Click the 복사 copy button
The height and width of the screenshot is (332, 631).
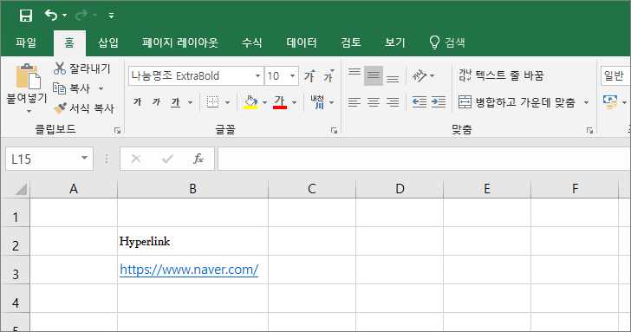71,88
